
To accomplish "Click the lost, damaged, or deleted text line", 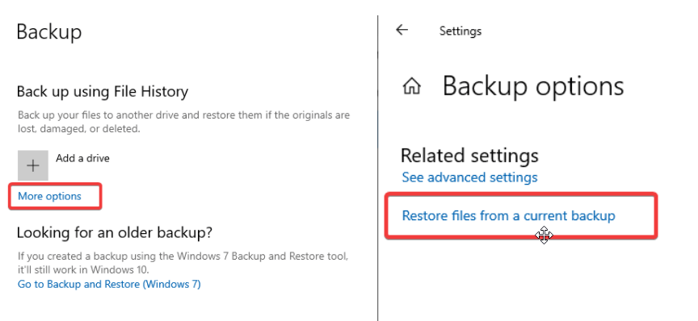I will coord(79,129).
